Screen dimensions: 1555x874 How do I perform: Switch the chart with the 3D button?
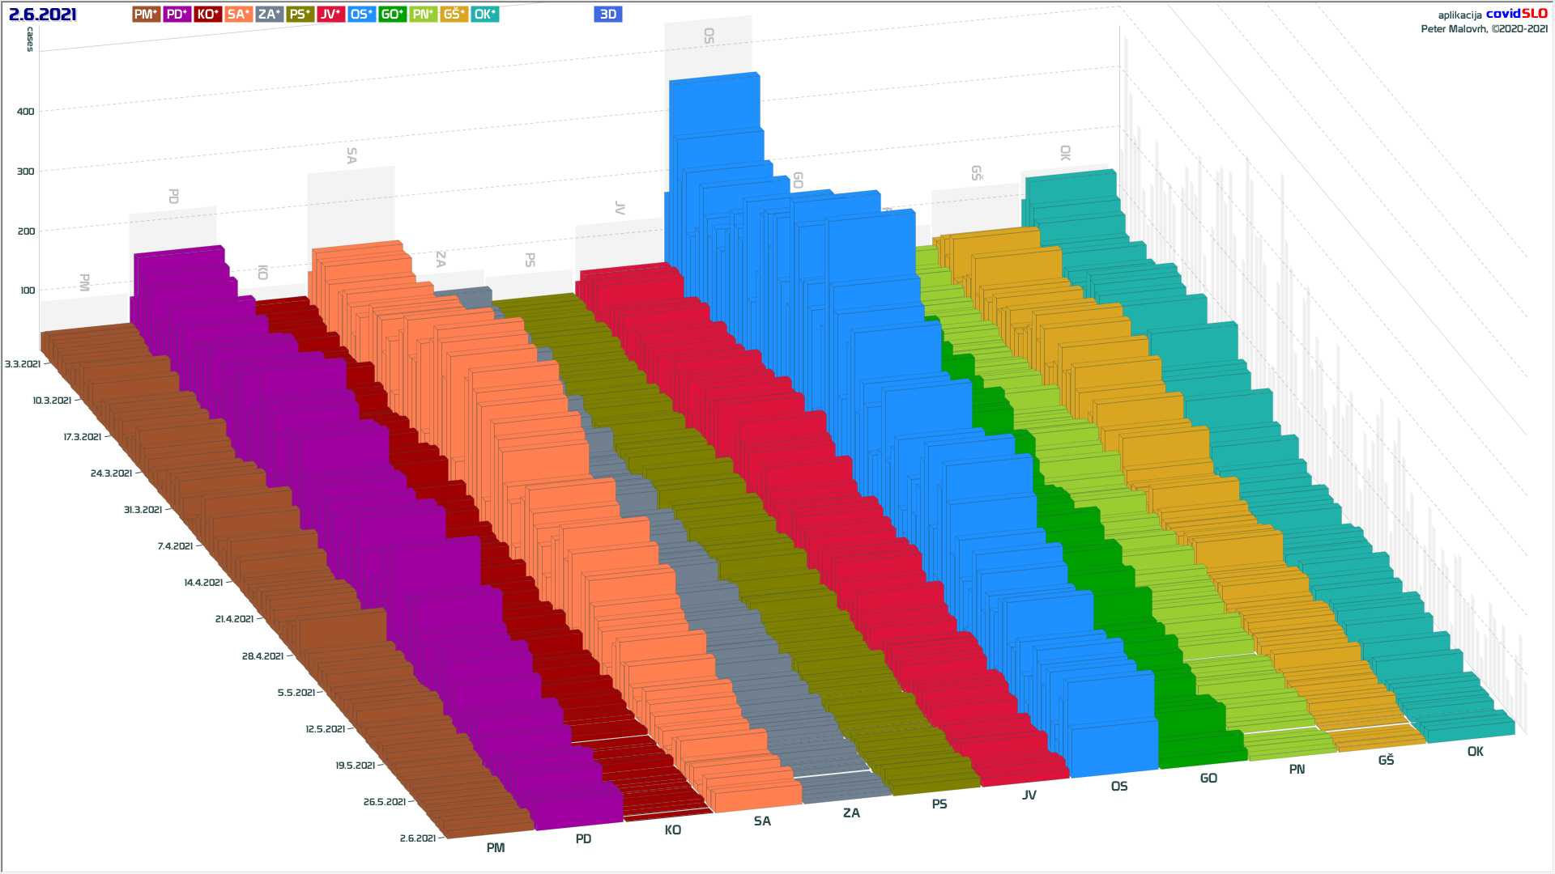pyautogui.click(x=608, y=15)
